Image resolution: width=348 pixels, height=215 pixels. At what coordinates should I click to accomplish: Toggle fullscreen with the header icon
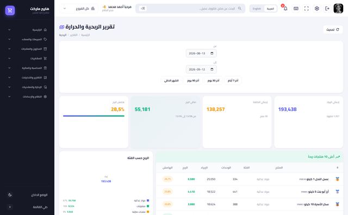[306, 9]
